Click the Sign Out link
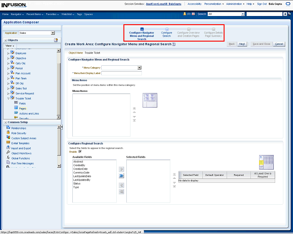This screenshot has height=234, width=293. [261, 4]
